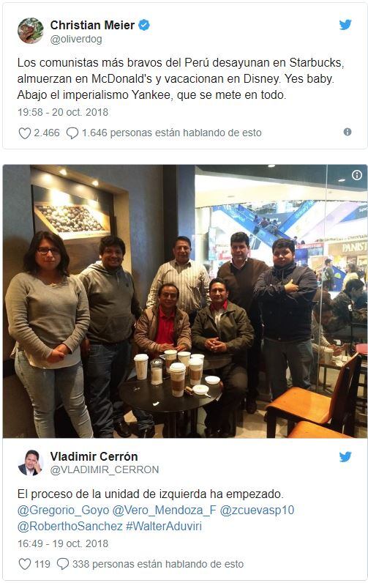Open replies via the speech bubble icon next to 1.646
This screenshot has width=368, height=583.
(72, 133)
